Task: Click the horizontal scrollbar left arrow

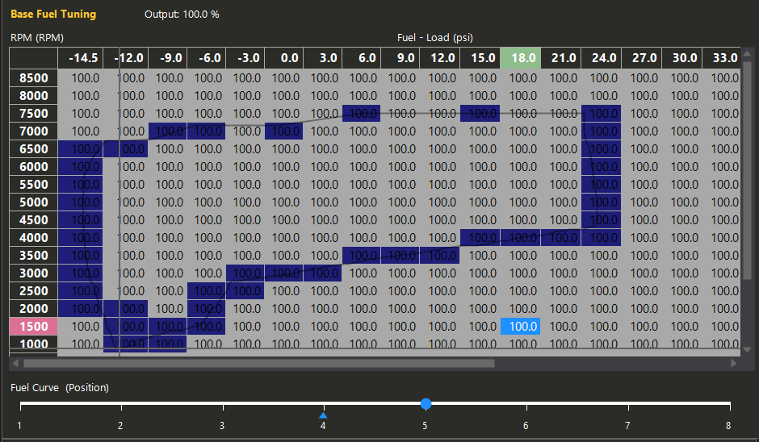Action: pos(15,363)
